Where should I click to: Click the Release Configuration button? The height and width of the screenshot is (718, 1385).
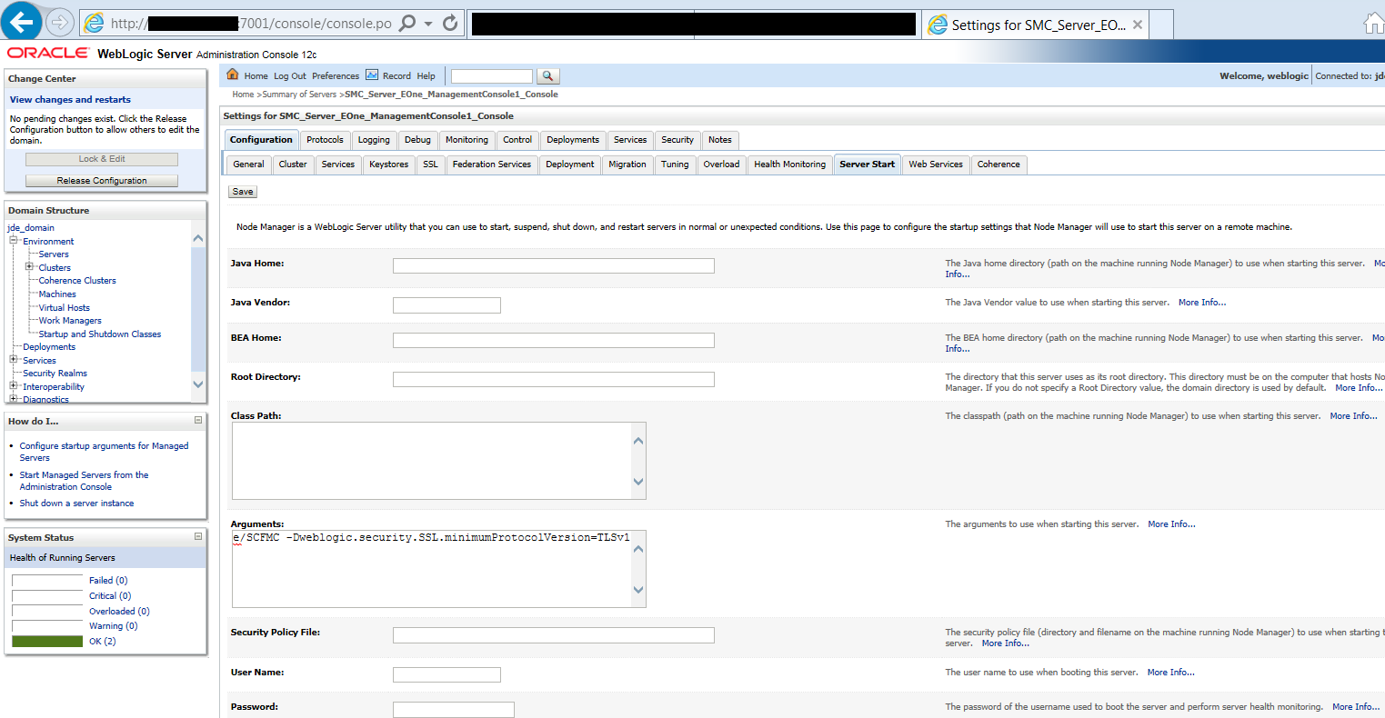click(102, 181)
